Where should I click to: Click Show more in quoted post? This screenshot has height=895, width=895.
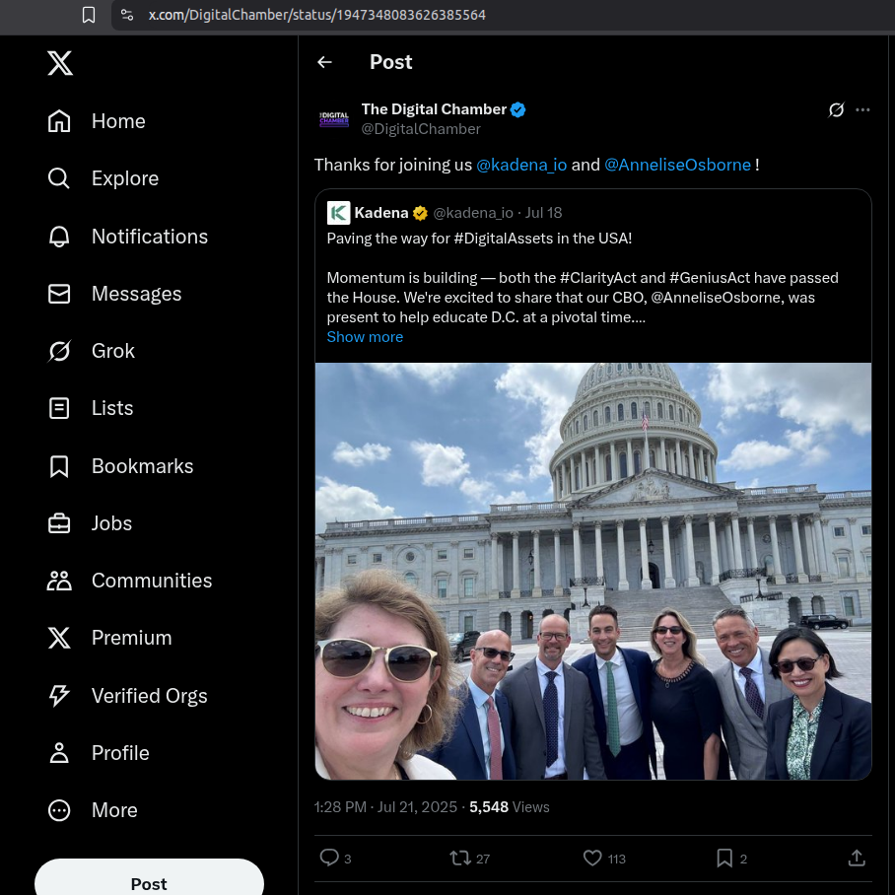tap(365, 337)
